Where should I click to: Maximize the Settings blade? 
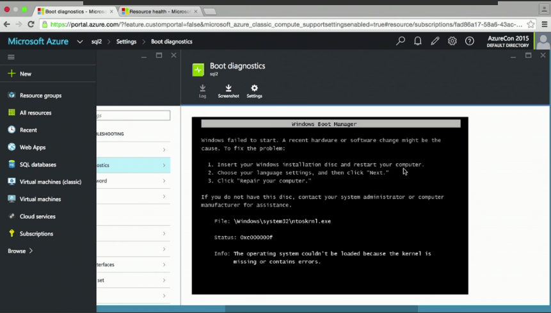(159, 56)
